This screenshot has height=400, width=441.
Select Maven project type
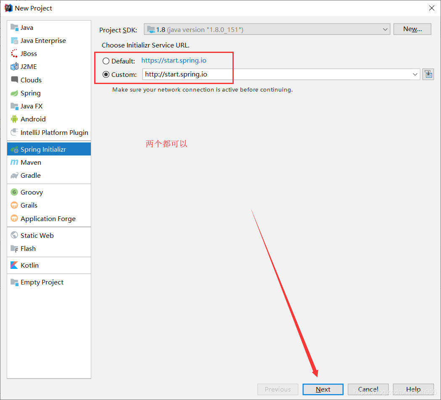(x=49, y=163)
